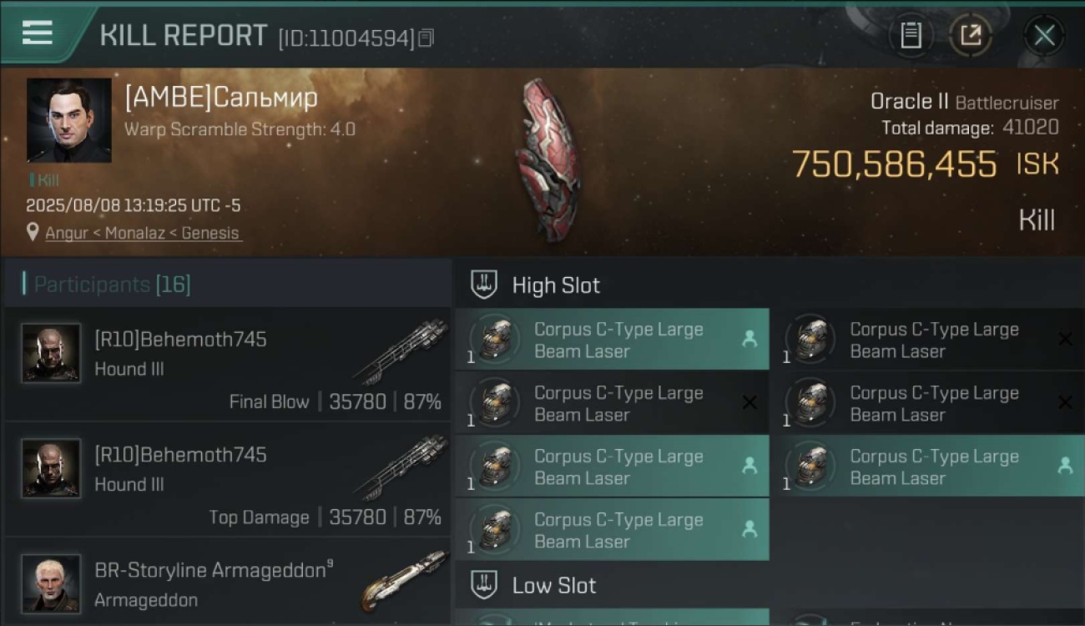The image size is (1085, 626).
Task: Click the X mark on top-right Beam Laser
Action: point(1065,339)
